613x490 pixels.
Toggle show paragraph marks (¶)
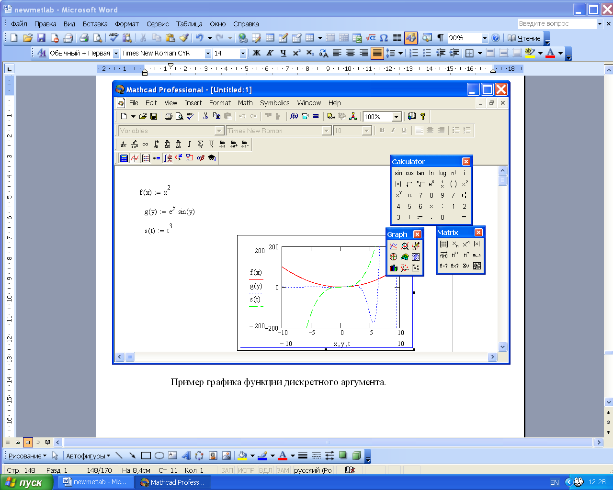coord(440,38)
